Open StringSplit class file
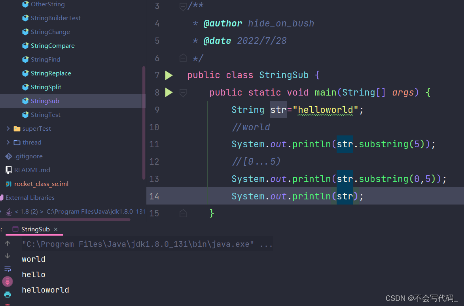This screenshot has width=464, height=306. pos(46,87)
